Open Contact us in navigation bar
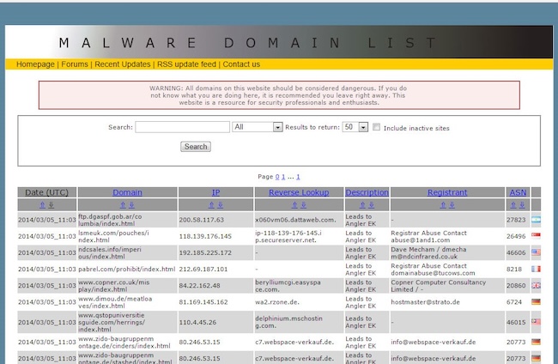 point(241,64)
